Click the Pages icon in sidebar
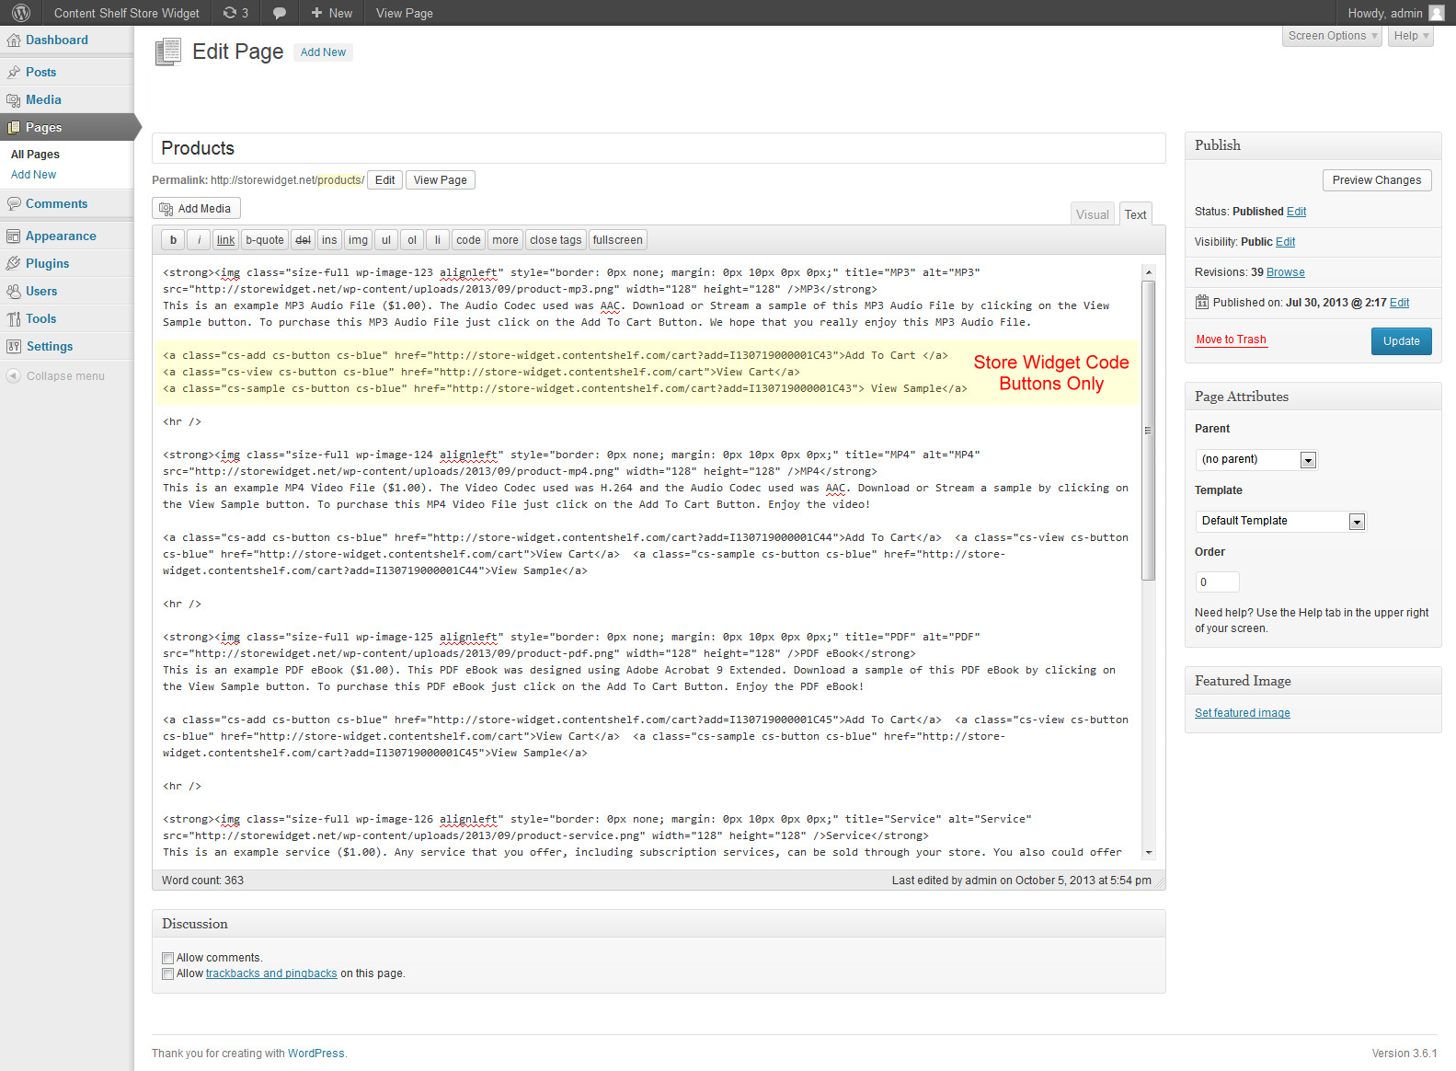 tap(14, 128)
